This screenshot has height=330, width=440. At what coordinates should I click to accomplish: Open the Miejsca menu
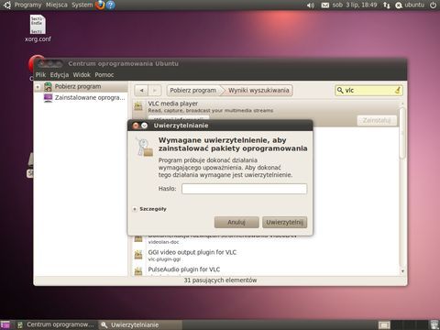click(x=57, y=5)
